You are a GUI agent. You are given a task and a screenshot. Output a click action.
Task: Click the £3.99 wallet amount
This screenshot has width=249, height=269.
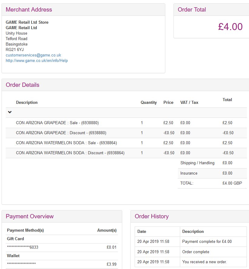tap(112, 264)
